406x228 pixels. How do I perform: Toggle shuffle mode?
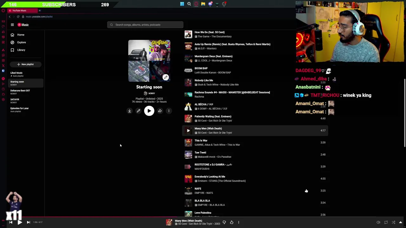click(393, 222)
